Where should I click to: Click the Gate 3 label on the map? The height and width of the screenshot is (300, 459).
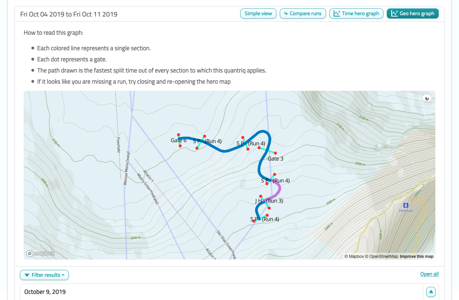click(x=275, y=159)
